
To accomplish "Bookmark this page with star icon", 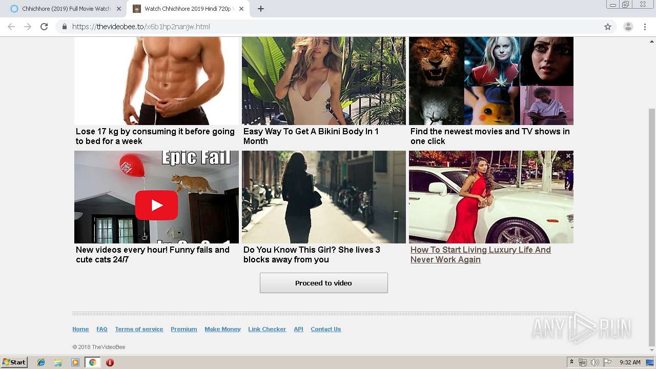I will (608, 27).
